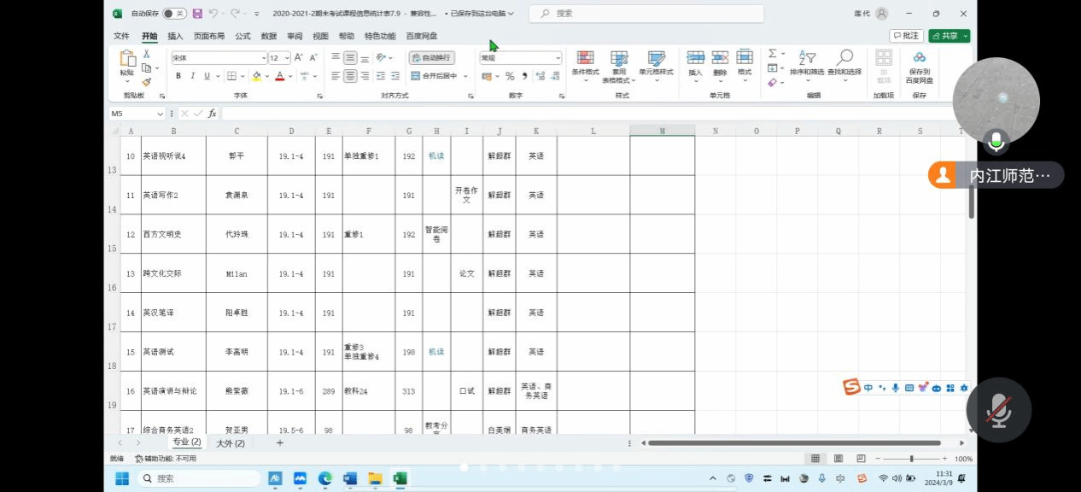Click the Share (共享) button
1081x492 pixels.
coord(949,36)
